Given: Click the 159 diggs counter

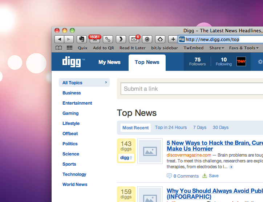Looking at the screenshot, I should pyautogui.click(x=126, y=194).
